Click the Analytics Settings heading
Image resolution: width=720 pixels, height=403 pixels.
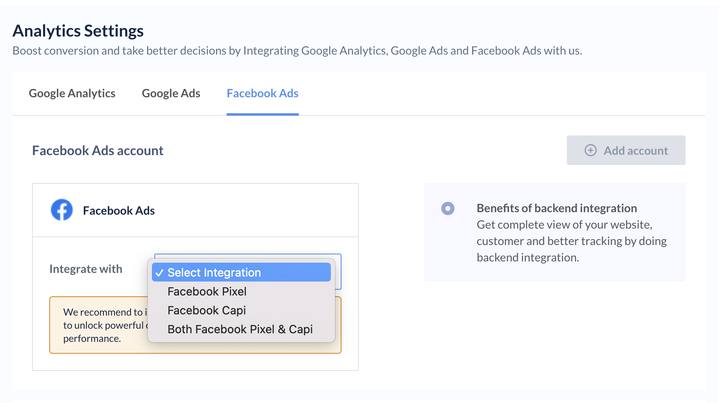coord(78,31)
